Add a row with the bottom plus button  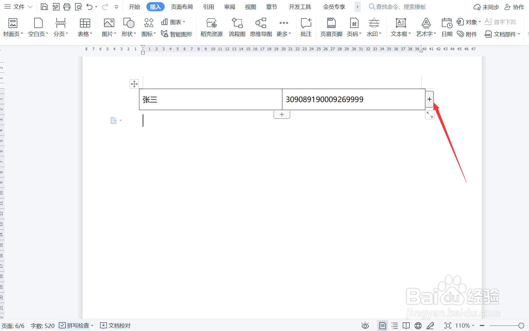tap(282, 115)
